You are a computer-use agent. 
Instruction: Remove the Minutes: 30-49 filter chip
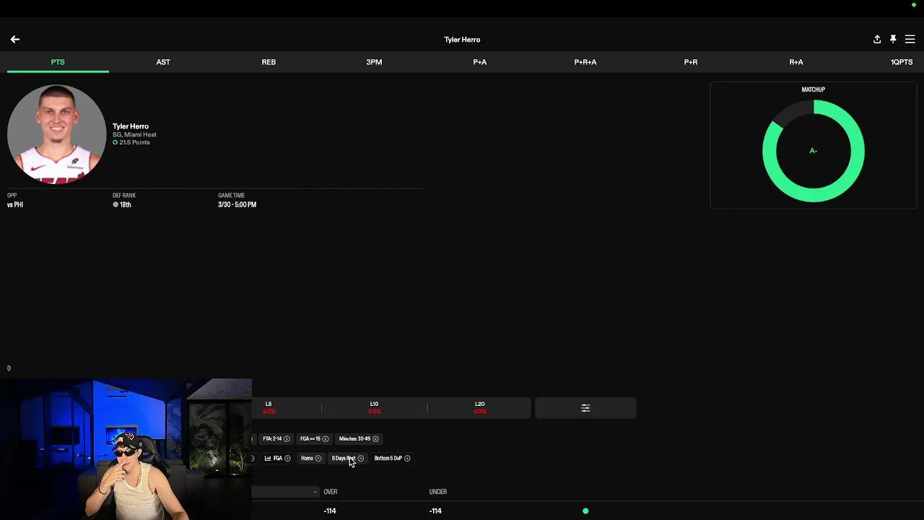(375, 439)
